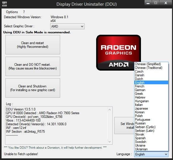Select Japanese language option
The width and height of the screenshot is (173, 160).
pos(151,108)
